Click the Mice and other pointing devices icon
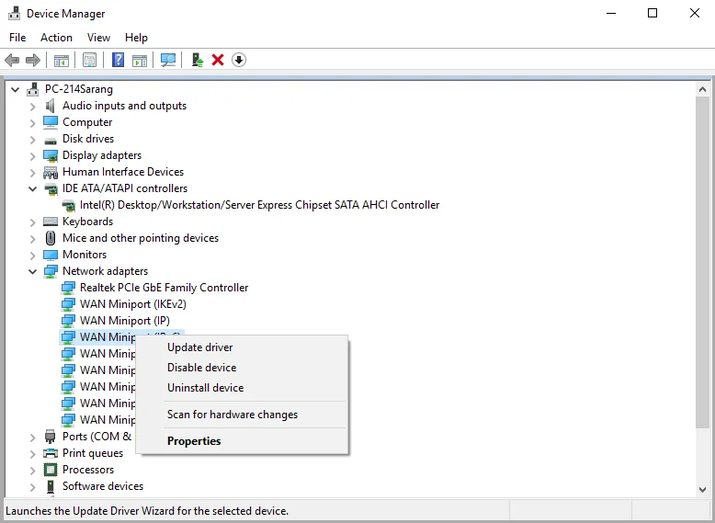The height and width of the screenshot is (523, 715). (51, 238)
